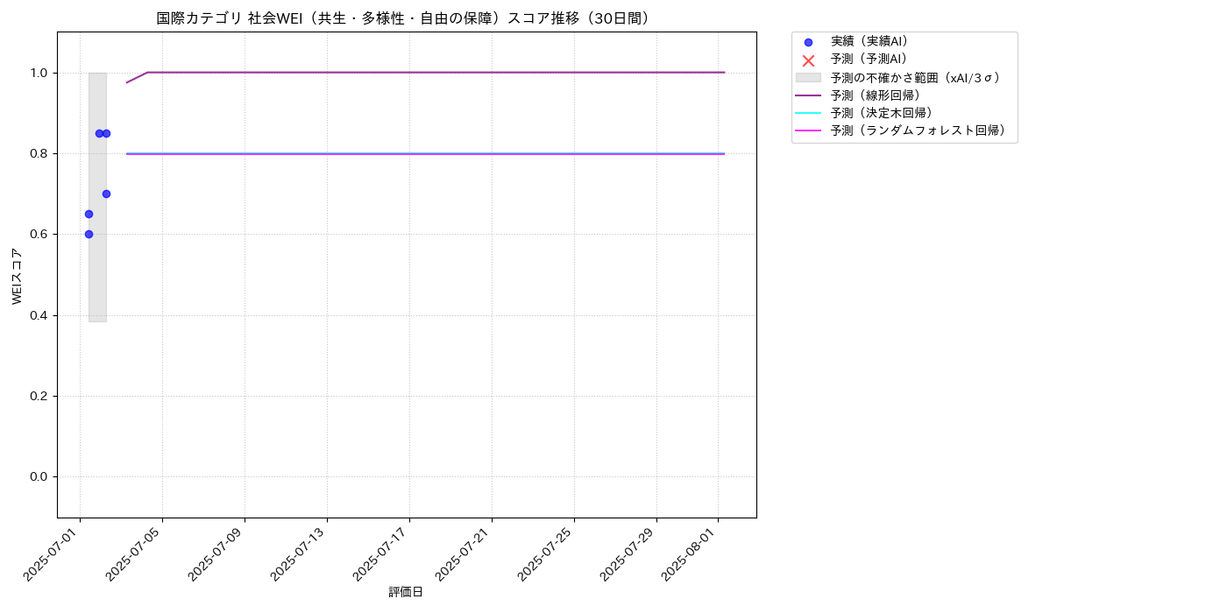Click the blue data point at 0.70
1227x613 pixels.
[106, 194]
